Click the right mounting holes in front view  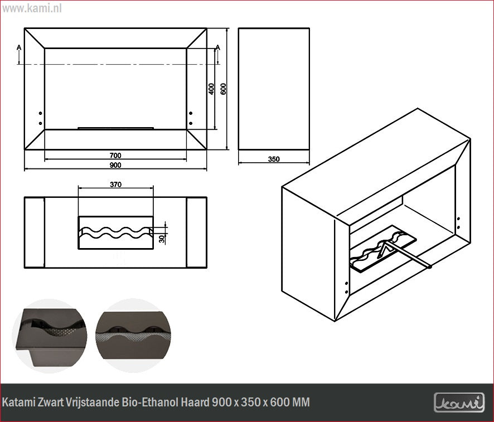point(191,117)
